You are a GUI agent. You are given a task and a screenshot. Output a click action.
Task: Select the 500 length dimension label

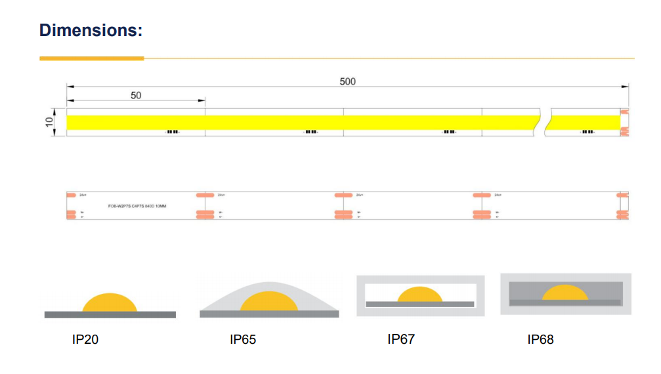click(347, 81)
